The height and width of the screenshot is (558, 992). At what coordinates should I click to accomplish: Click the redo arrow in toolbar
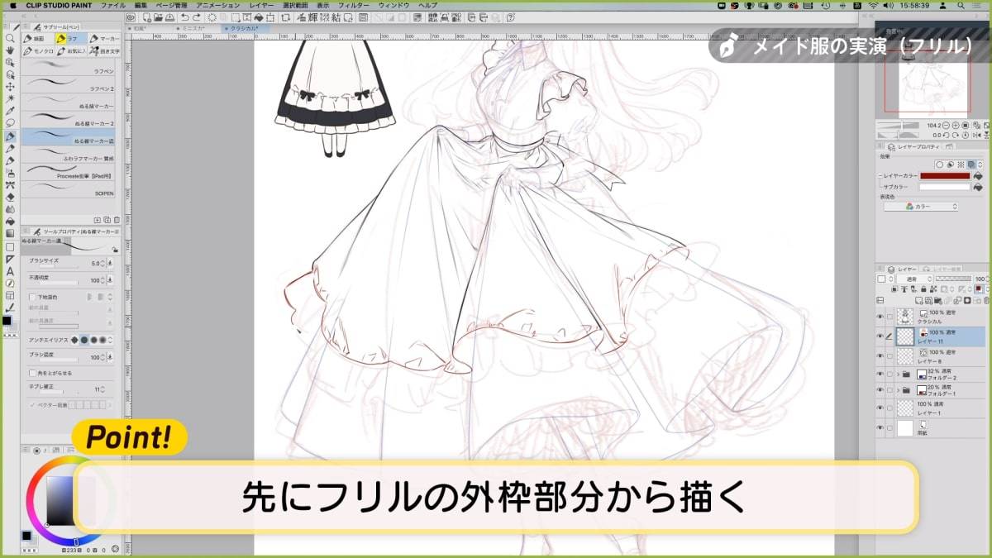(197, 17)
